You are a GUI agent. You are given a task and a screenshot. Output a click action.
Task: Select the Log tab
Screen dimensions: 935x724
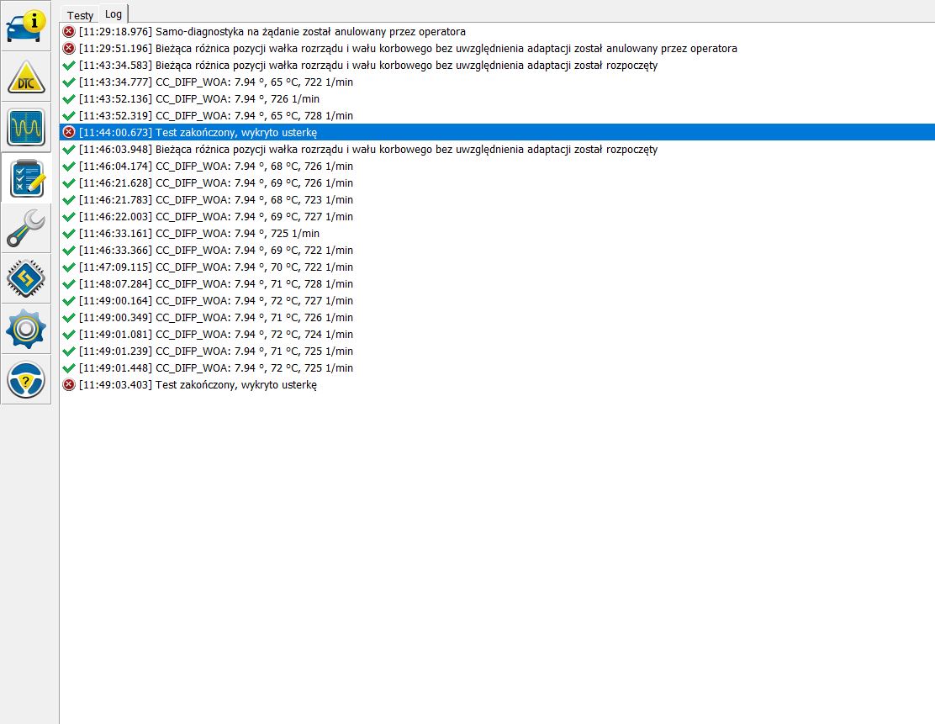coord(114,14)
